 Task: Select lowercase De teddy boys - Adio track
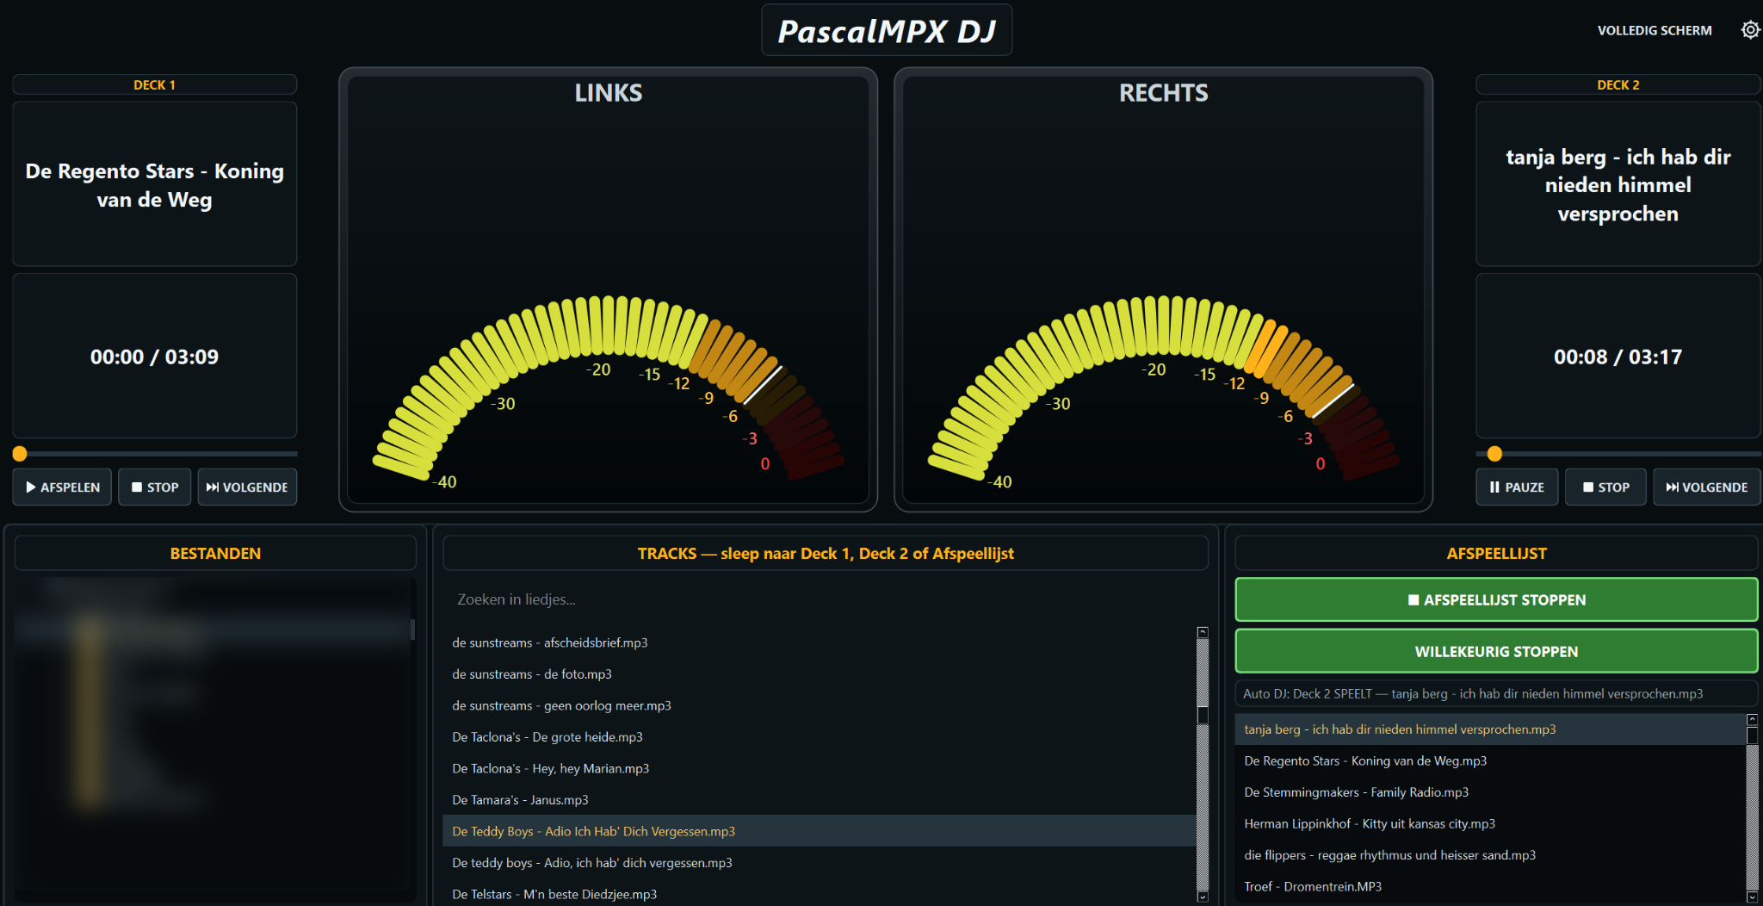[x=819, y=863]
